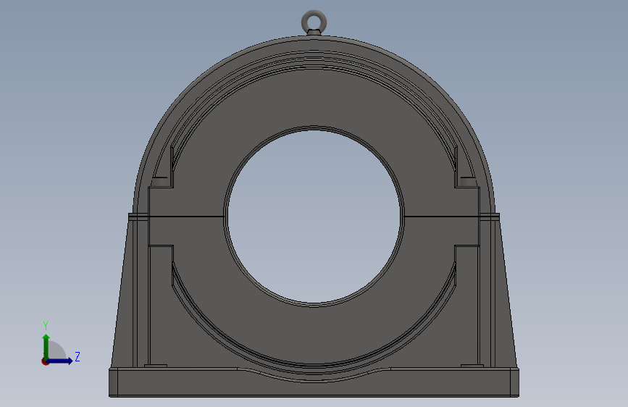
Task: Click the 'Z' axis label
Action: tap(78, 356)
